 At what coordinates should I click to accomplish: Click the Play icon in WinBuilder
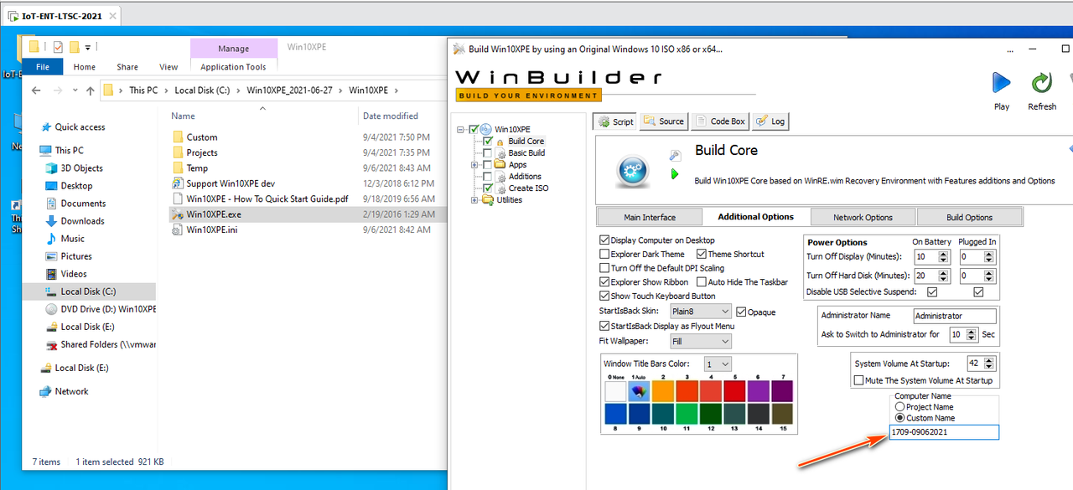coord(1002,83)
